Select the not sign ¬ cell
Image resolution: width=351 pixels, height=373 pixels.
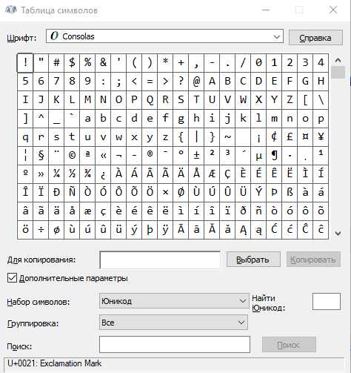point(118,156)
